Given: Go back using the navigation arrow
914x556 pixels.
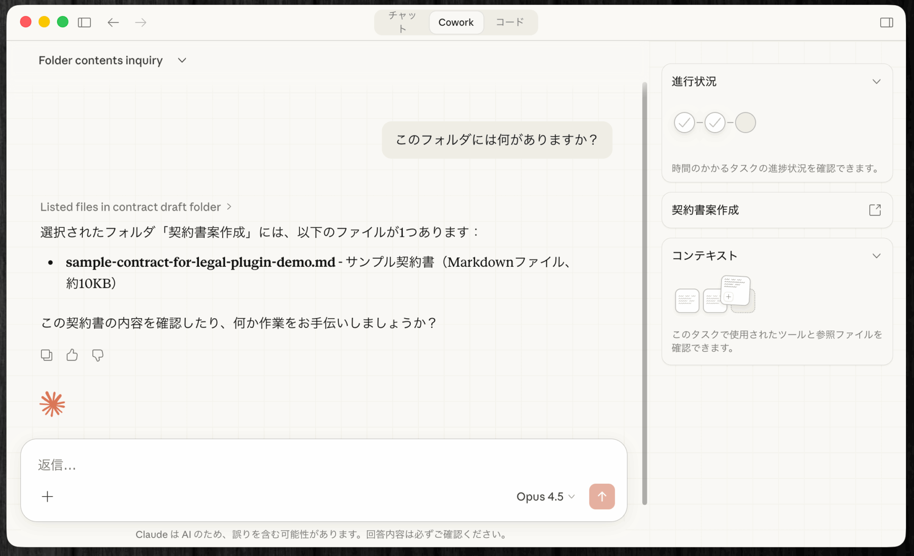Looking at the screenshot, I should pos(113,22).
